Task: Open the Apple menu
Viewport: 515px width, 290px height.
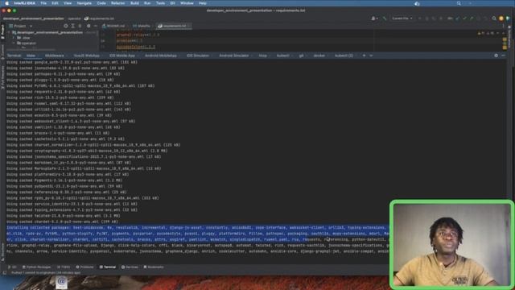Action: [x=7, y=3]
